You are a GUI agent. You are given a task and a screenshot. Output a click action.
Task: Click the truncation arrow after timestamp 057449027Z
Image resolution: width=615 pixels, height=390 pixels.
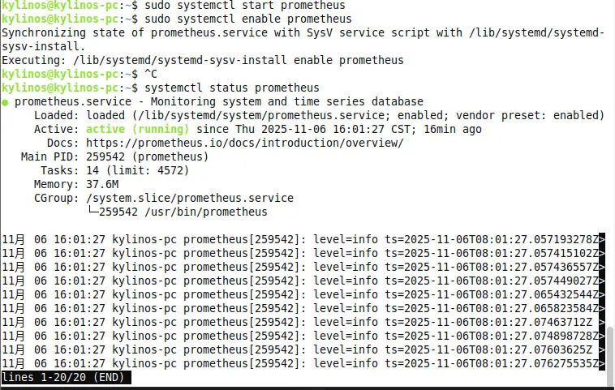[x=602, y=281]
